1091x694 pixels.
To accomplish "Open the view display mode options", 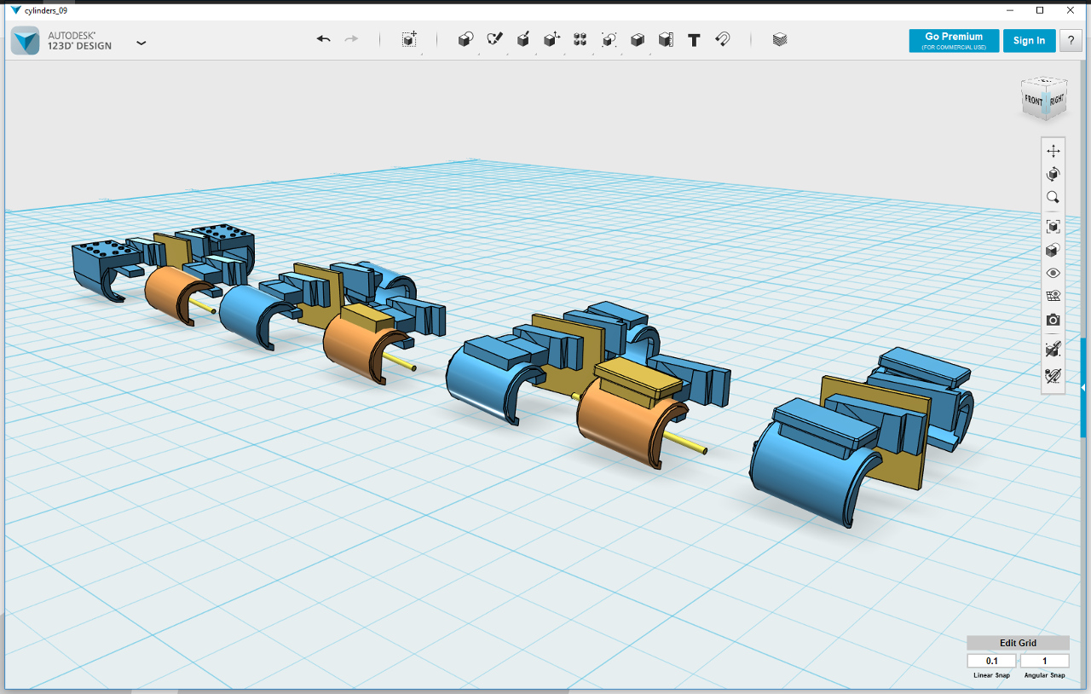I will click(1053, 250).
